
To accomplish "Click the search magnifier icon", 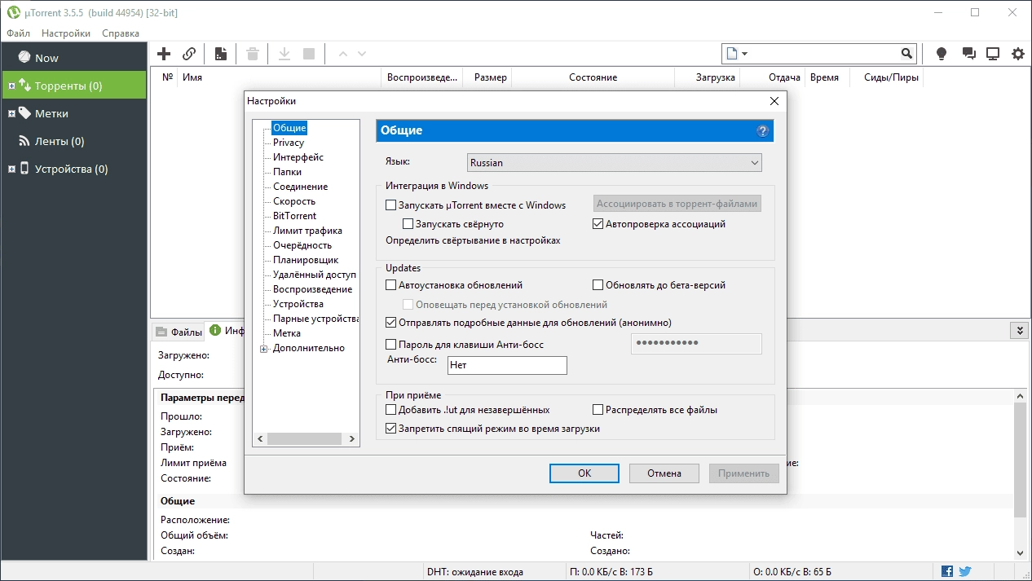I will tap(906, 54).
